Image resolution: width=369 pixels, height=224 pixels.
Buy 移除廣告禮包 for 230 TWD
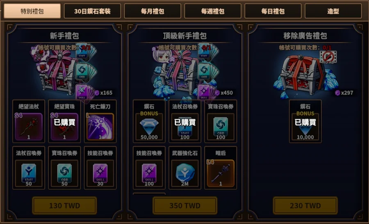[x=305, y=206]
